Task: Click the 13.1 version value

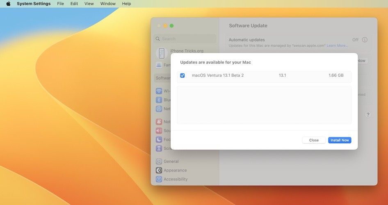Action: (x=282, y=75)
